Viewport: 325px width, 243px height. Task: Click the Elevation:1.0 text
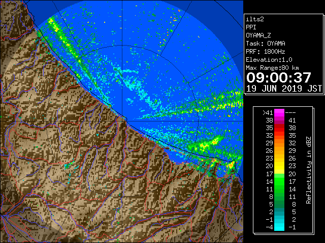[269, 60]
